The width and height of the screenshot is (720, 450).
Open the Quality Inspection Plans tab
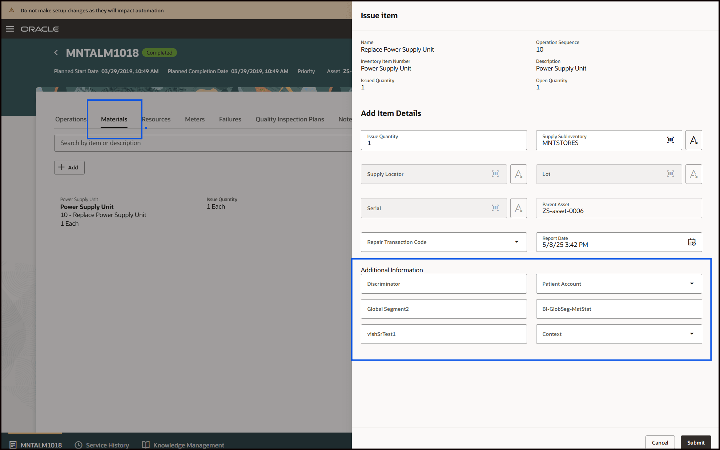(x=290, y=119)
